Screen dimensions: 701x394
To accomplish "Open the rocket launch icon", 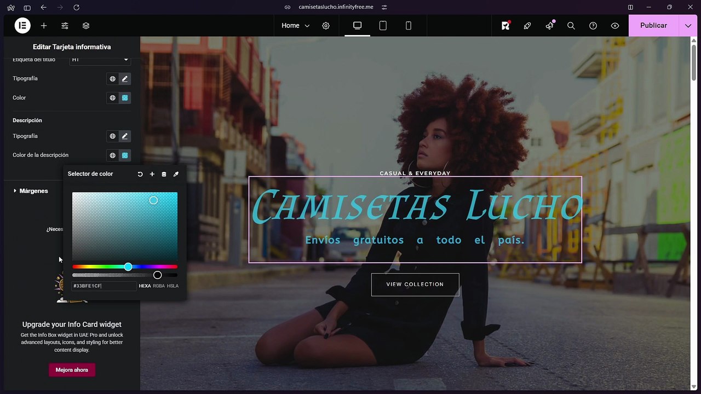I will 527,26.
